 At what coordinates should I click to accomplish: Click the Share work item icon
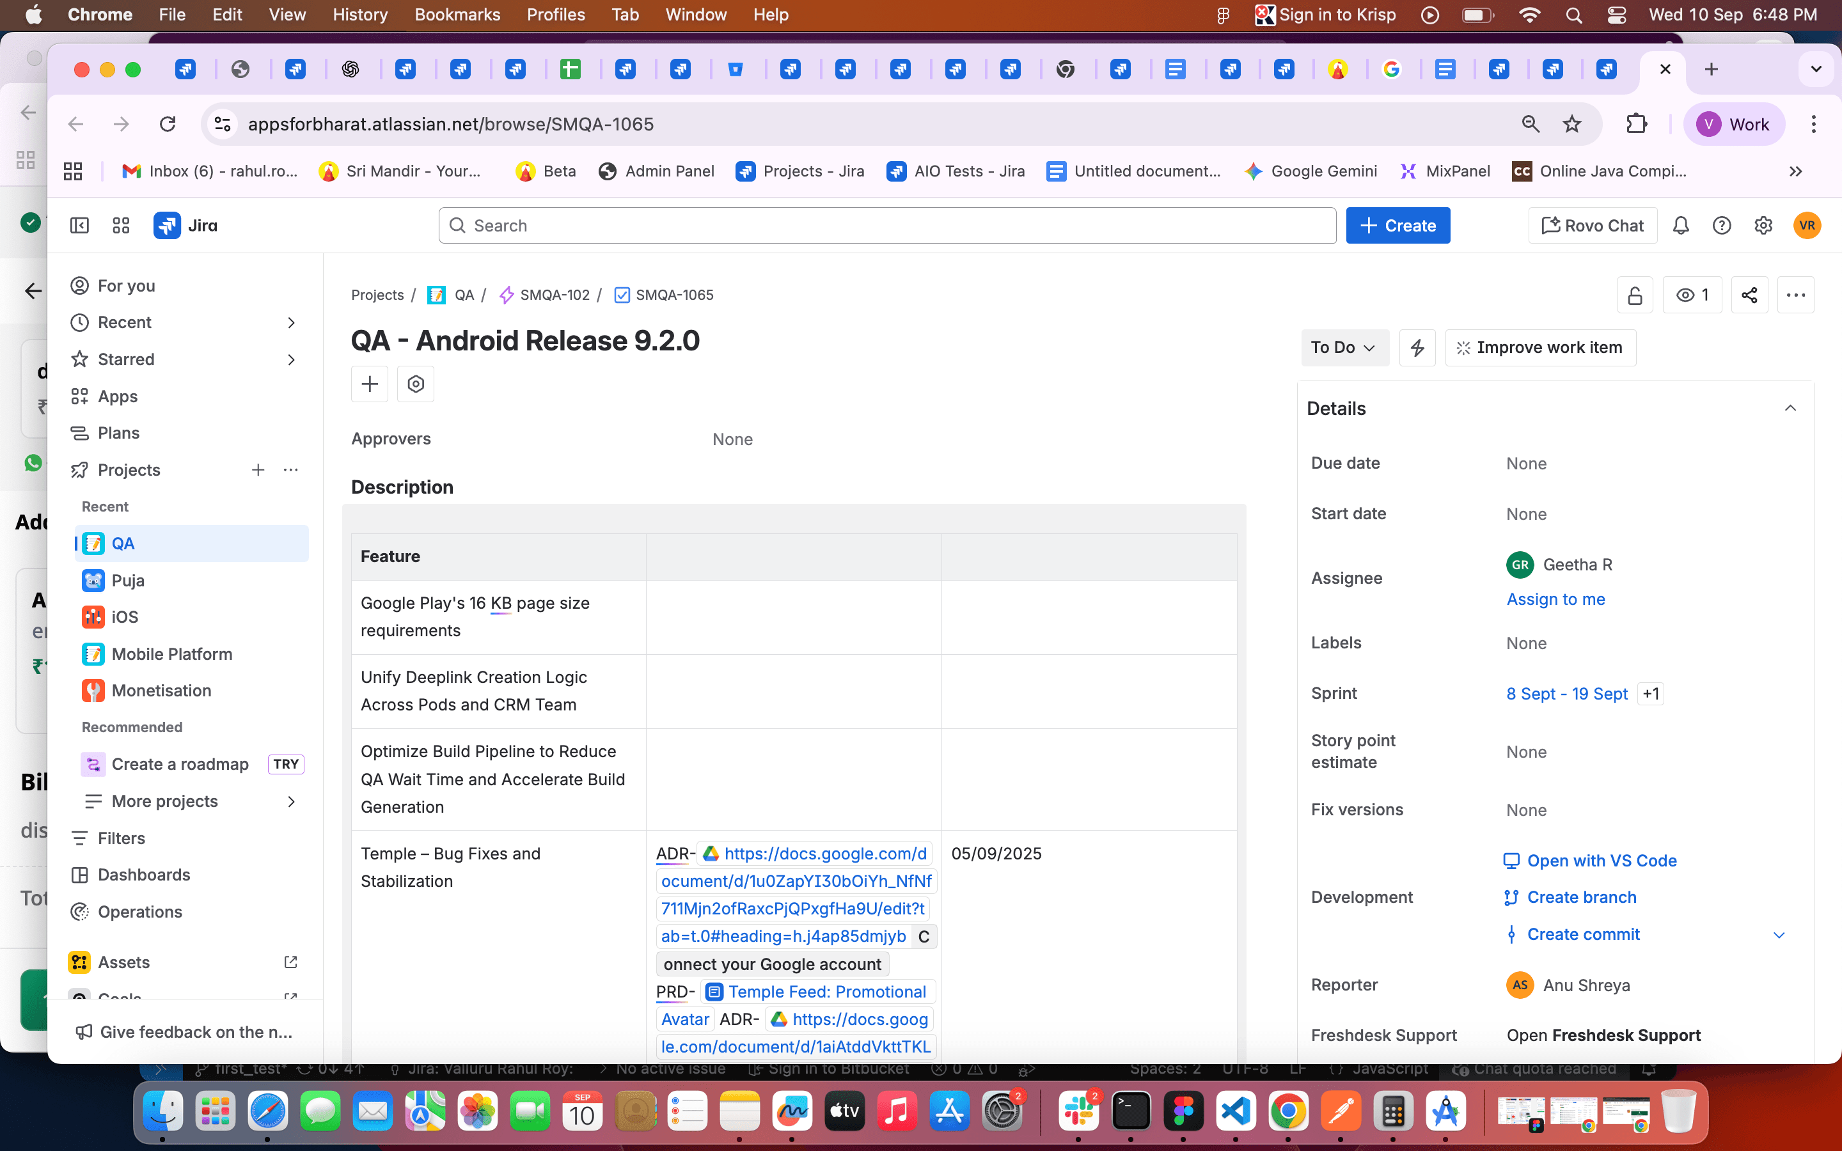(1749, 295)
